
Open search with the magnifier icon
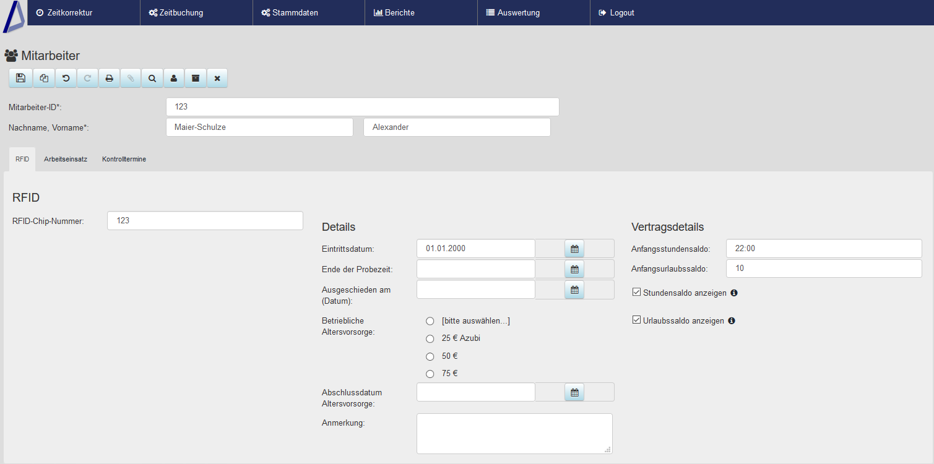(152, 78)
